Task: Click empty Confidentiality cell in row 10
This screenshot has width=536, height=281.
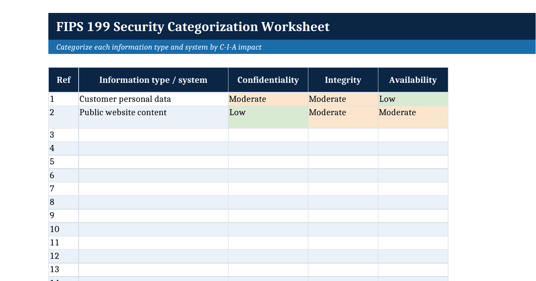Action: click(268, 229)
